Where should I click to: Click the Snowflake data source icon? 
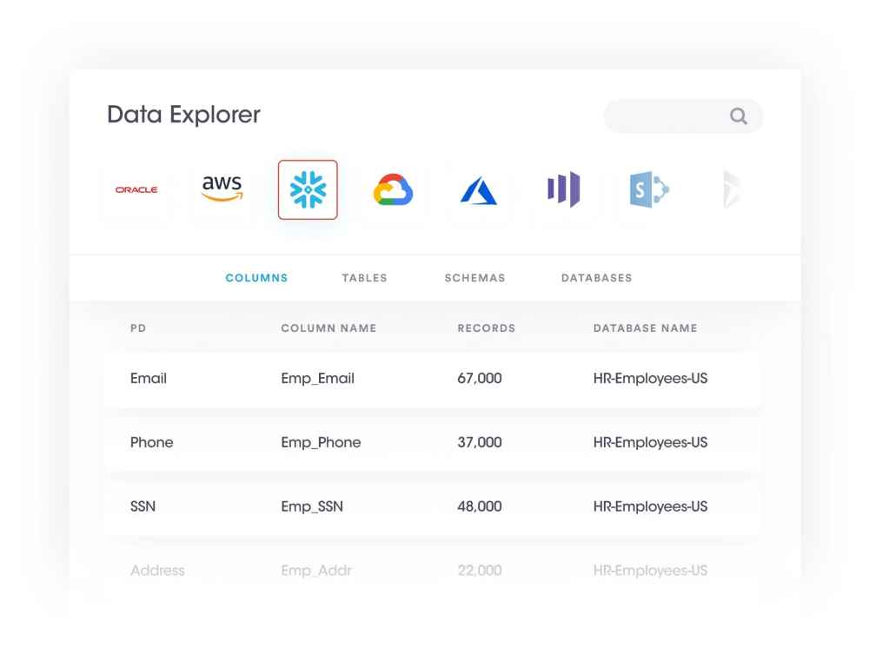click(x=308, y=189)
